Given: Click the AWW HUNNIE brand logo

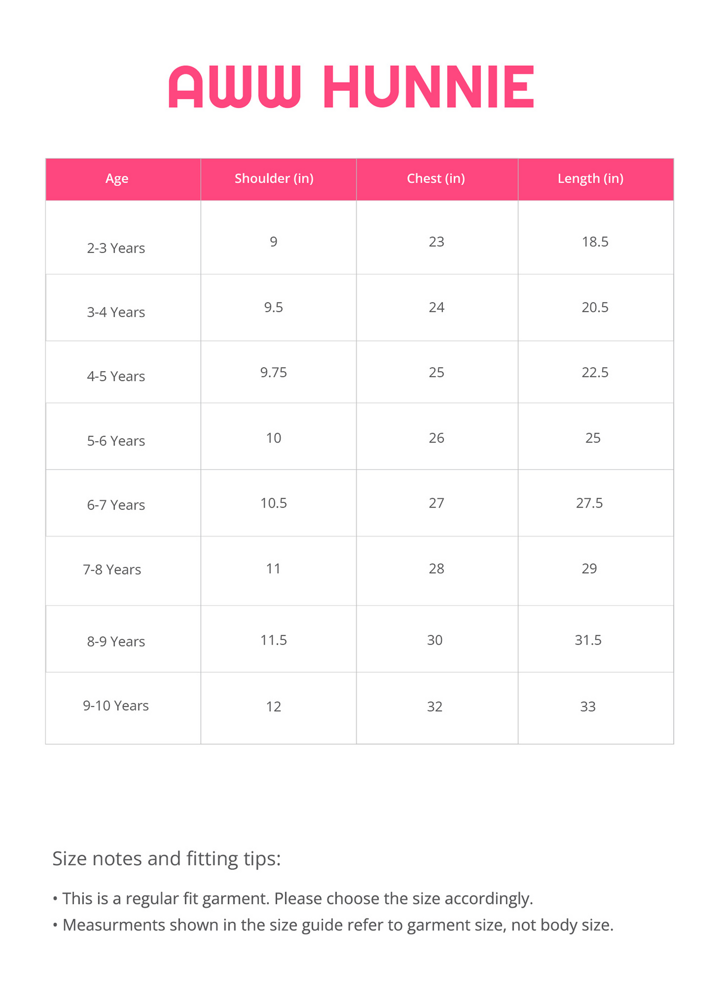Looking at the screenshot, I should pos(351,87).
